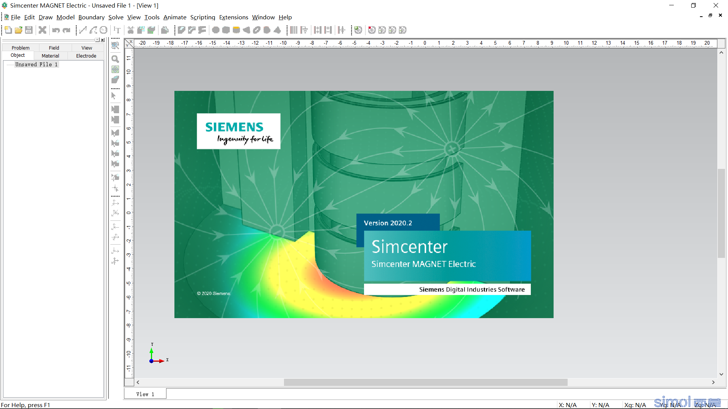Click the Copy toolbar icon
This screenshot has width=728, height=409.
click(x=141, y=30)
